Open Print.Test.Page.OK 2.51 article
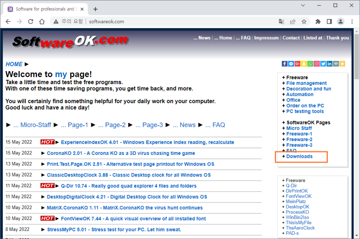Image resolution: width=360 pixels, height=239 pixels. pos(130,164)
